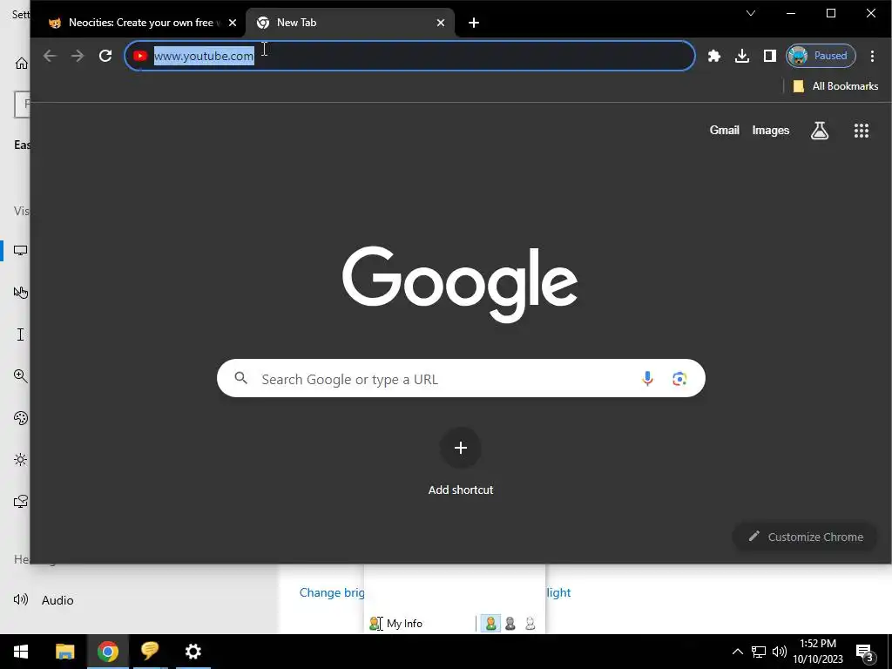
Task: Select Mouse pointer in Settings sidebar
Action: (x=21, y=293)
